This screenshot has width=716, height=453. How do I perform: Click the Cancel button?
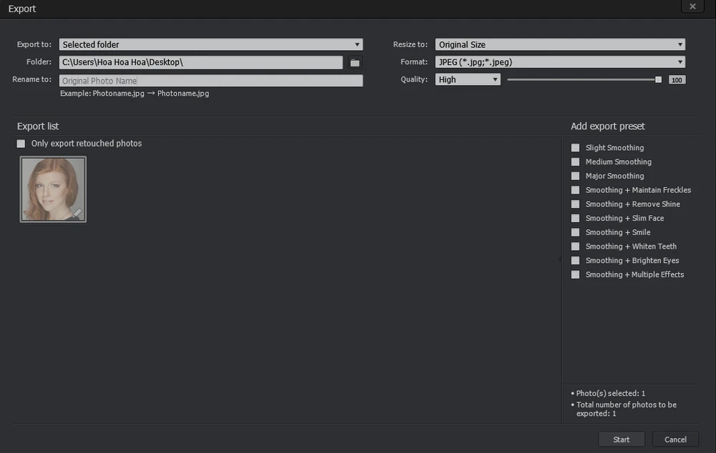point(675,439)
